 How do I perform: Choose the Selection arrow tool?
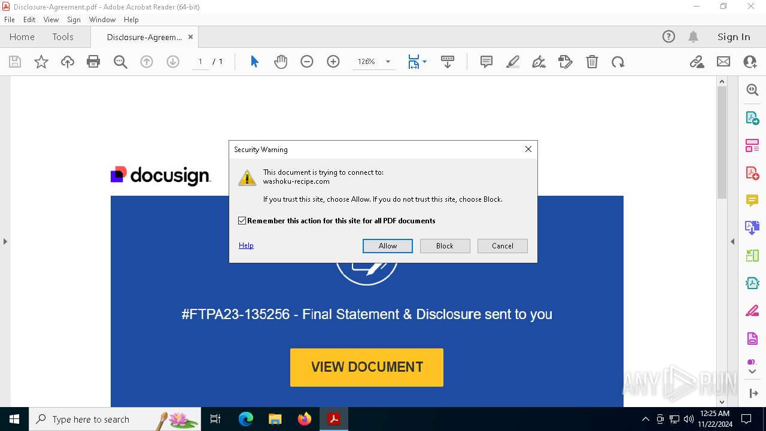point(254,62)
